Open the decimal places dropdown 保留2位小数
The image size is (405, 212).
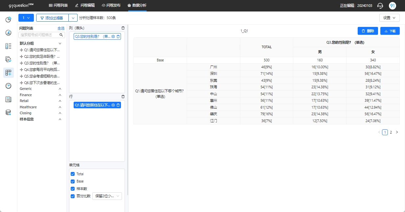[x=107, y=196]
